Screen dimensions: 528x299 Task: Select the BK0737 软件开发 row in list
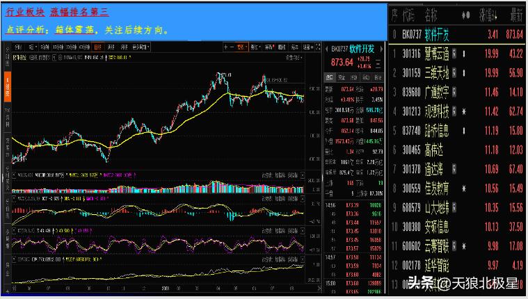457,34
